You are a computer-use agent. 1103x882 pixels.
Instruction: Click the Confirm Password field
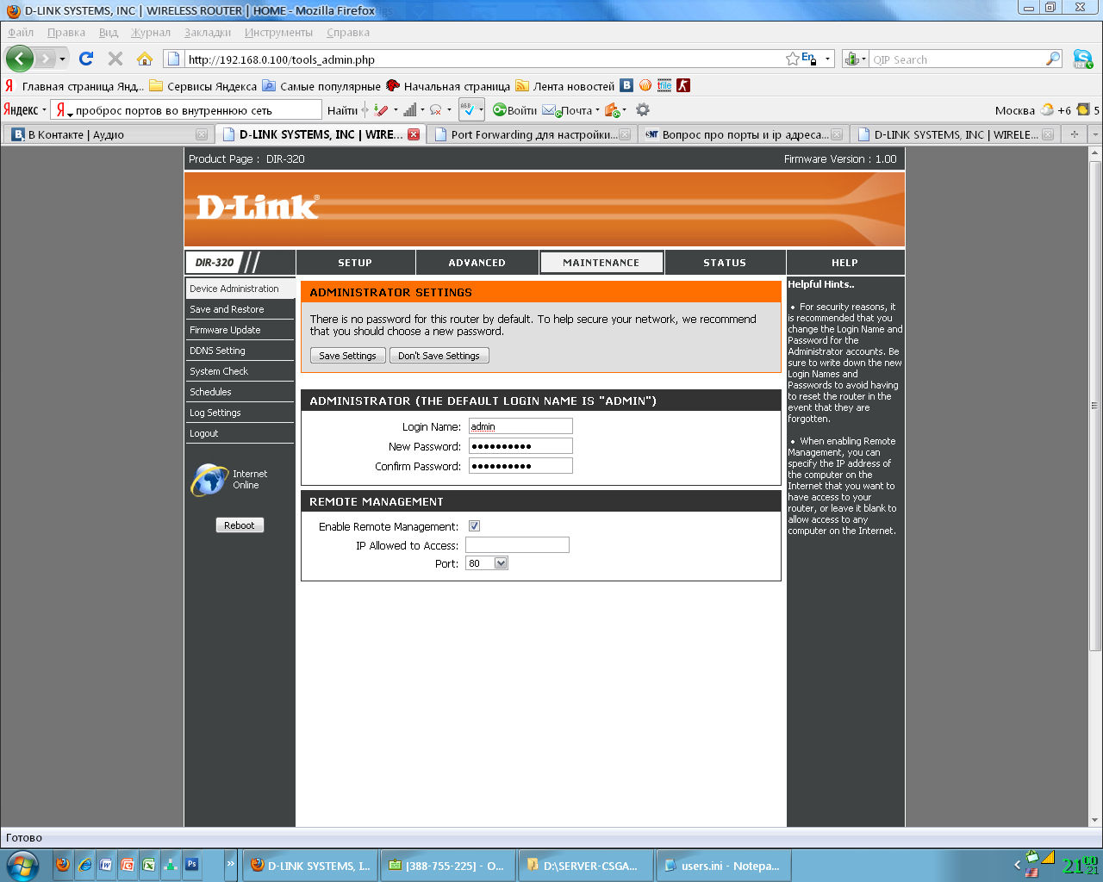pos(520,466)
